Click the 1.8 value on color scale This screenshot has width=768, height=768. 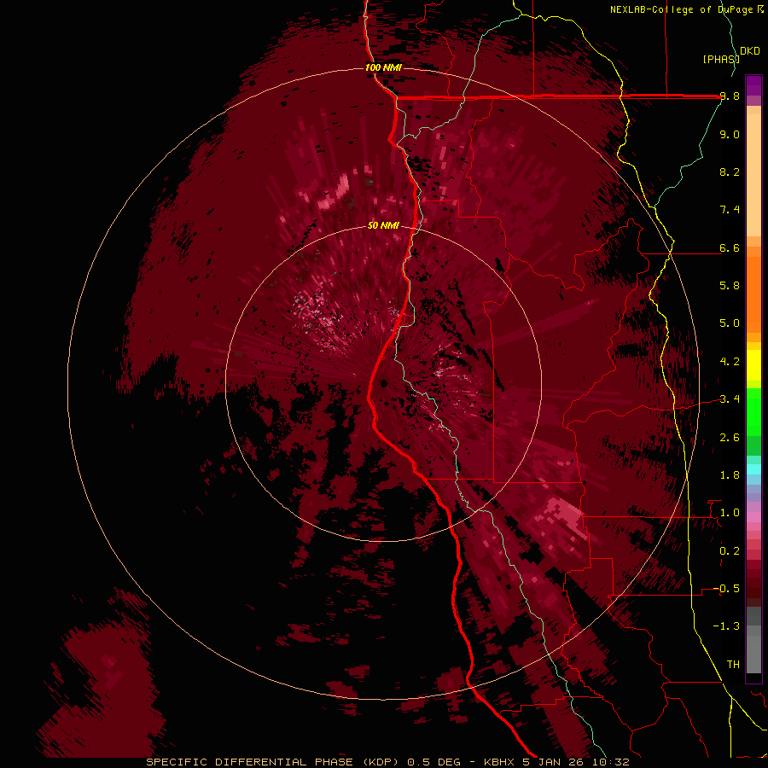tap(730, 475)
